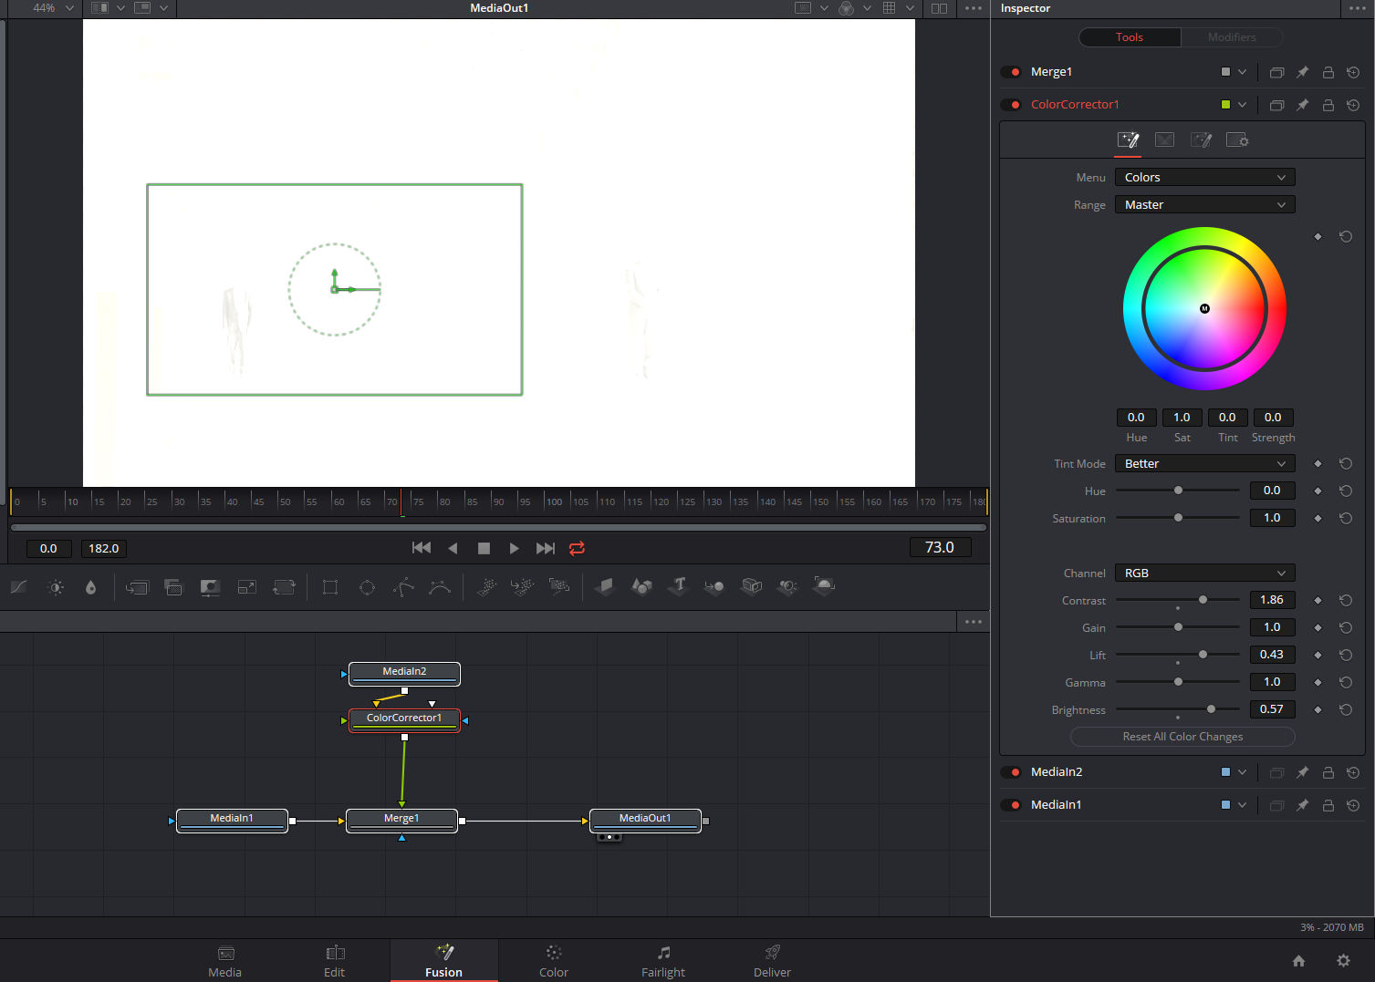The height and width of the screenshot is (982, 1375).
Task: Toggle Brightness keyframe diamond
Action: point(1318,709)
